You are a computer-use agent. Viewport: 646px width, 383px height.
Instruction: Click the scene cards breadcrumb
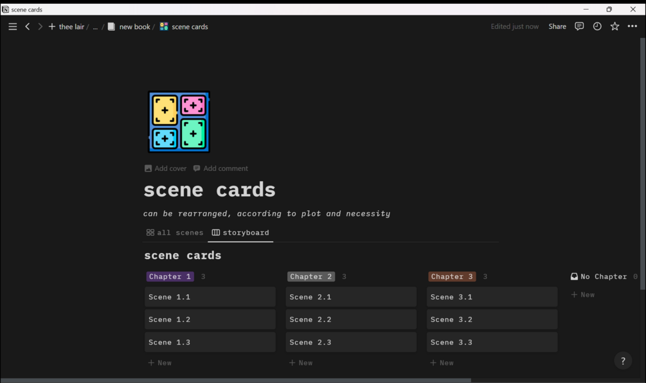click(184, 27)
